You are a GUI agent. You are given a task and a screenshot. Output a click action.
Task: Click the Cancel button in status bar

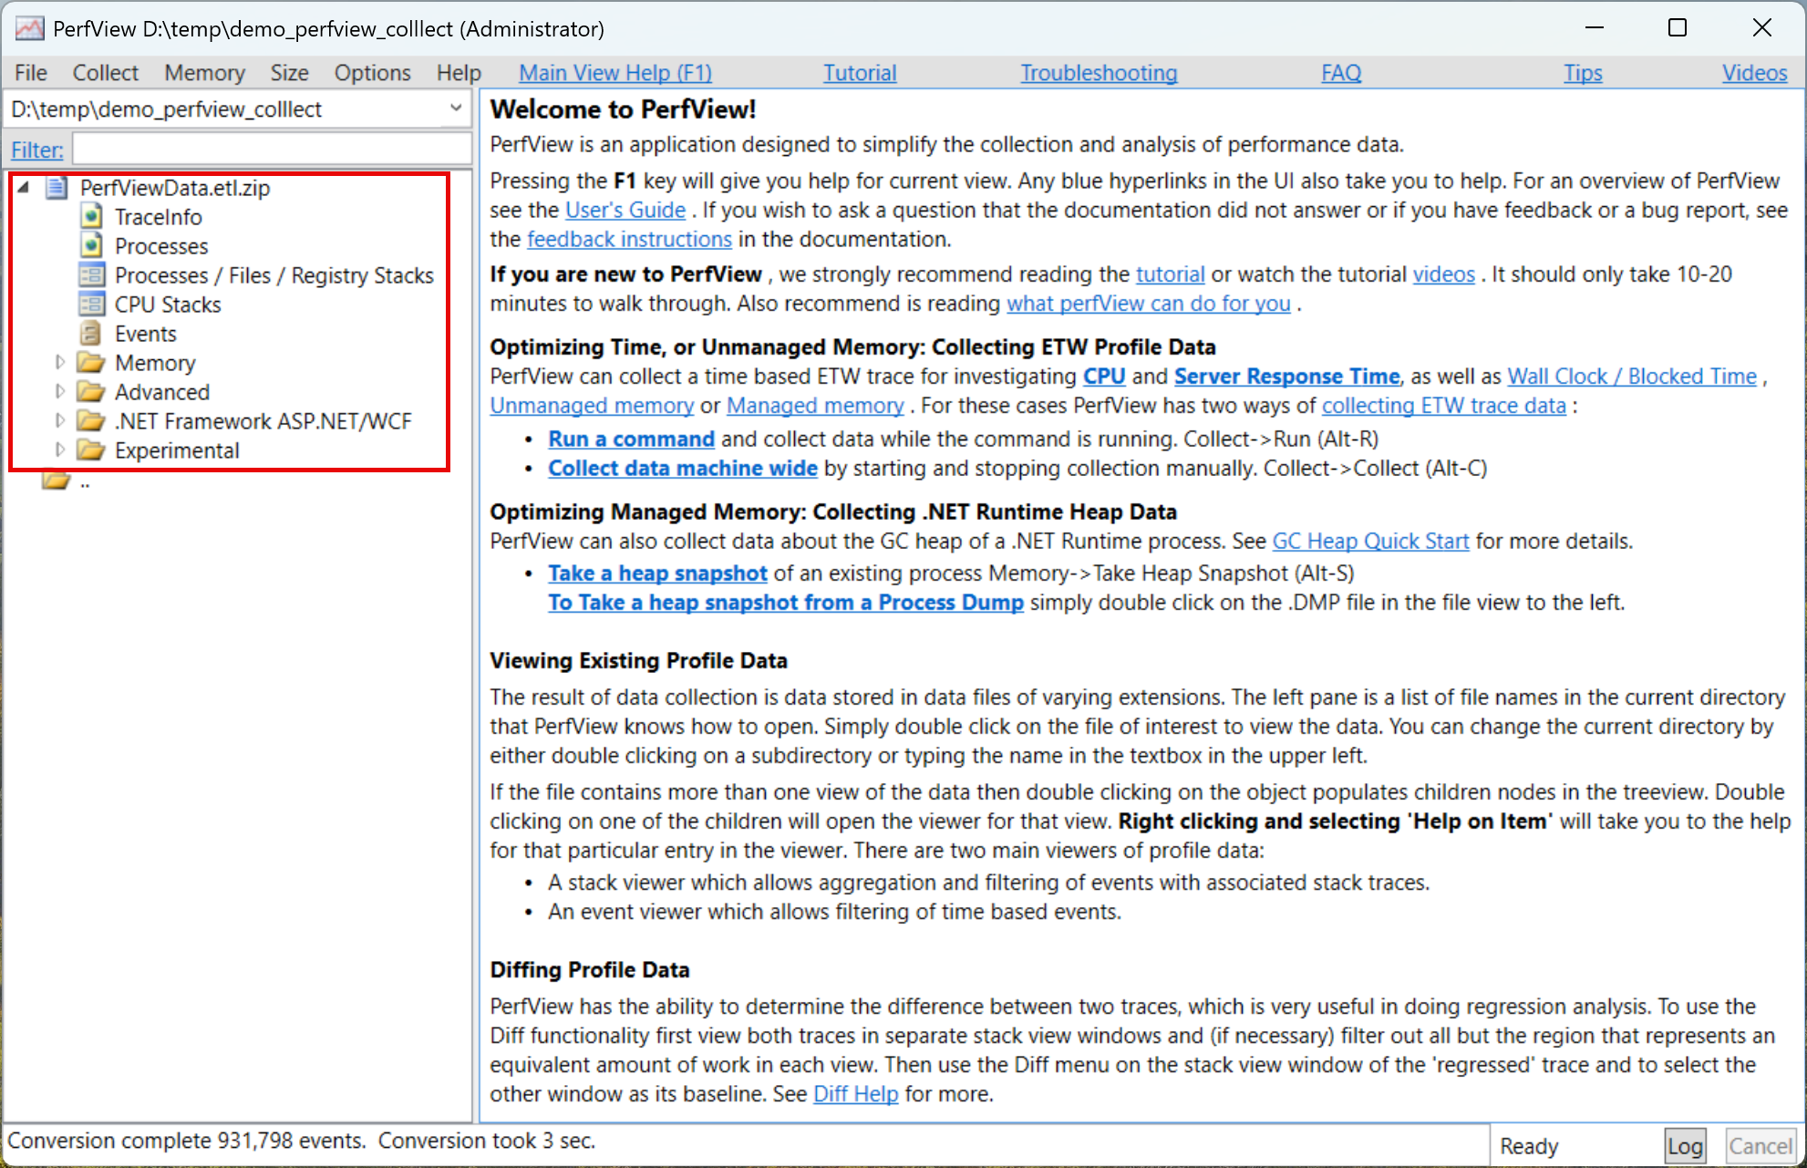(1761, 1146)
